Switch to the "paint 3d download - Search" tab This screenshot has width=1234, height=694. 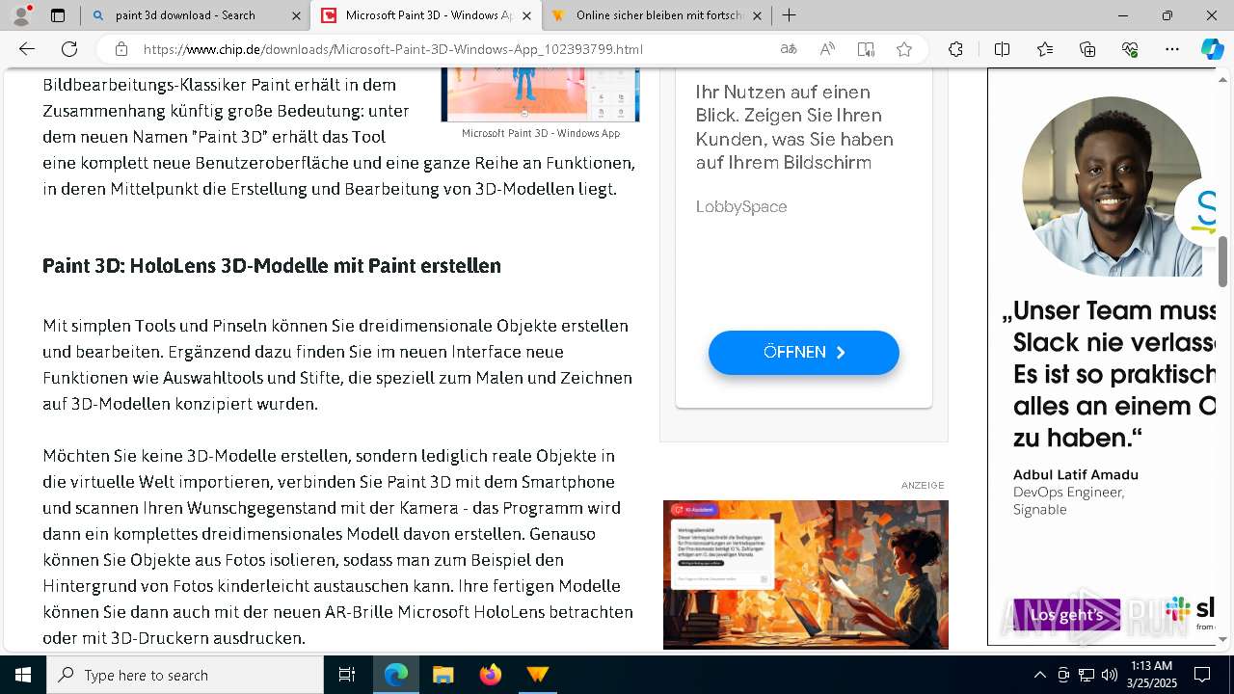[x=184, y=15]
